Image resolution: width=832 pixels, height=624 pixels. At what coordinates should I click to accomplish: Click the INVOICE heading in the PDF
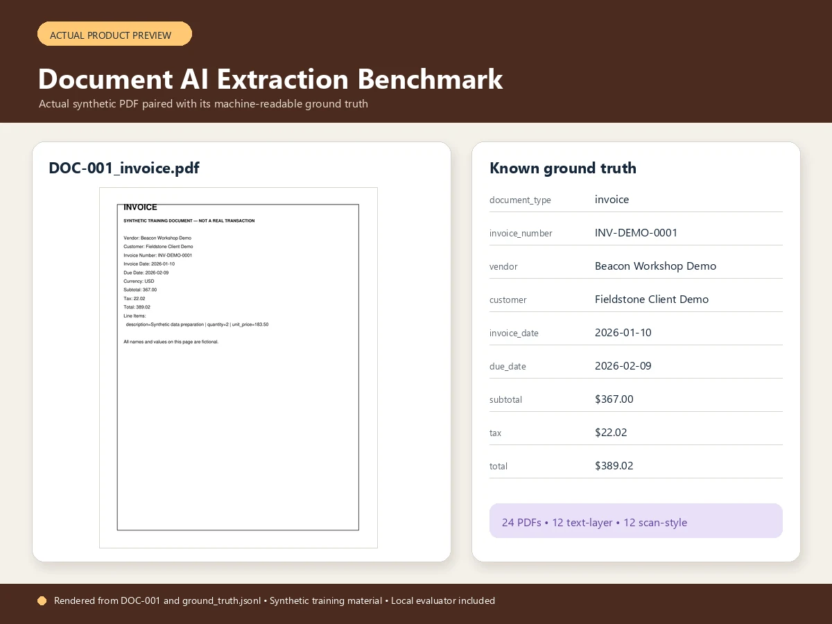[140, 207]
